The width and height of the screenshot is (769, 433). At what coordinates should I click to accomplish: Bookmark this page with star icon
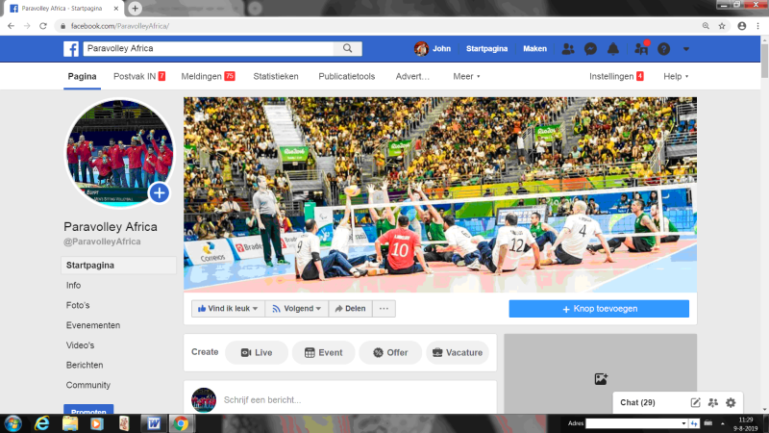(x=722, y=26)
